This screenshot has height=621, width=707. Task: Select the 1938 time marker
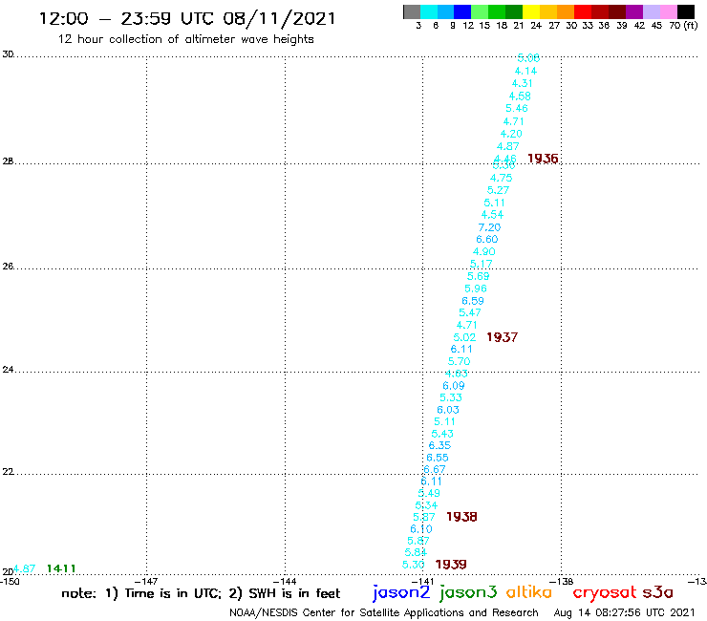[461, 516]
